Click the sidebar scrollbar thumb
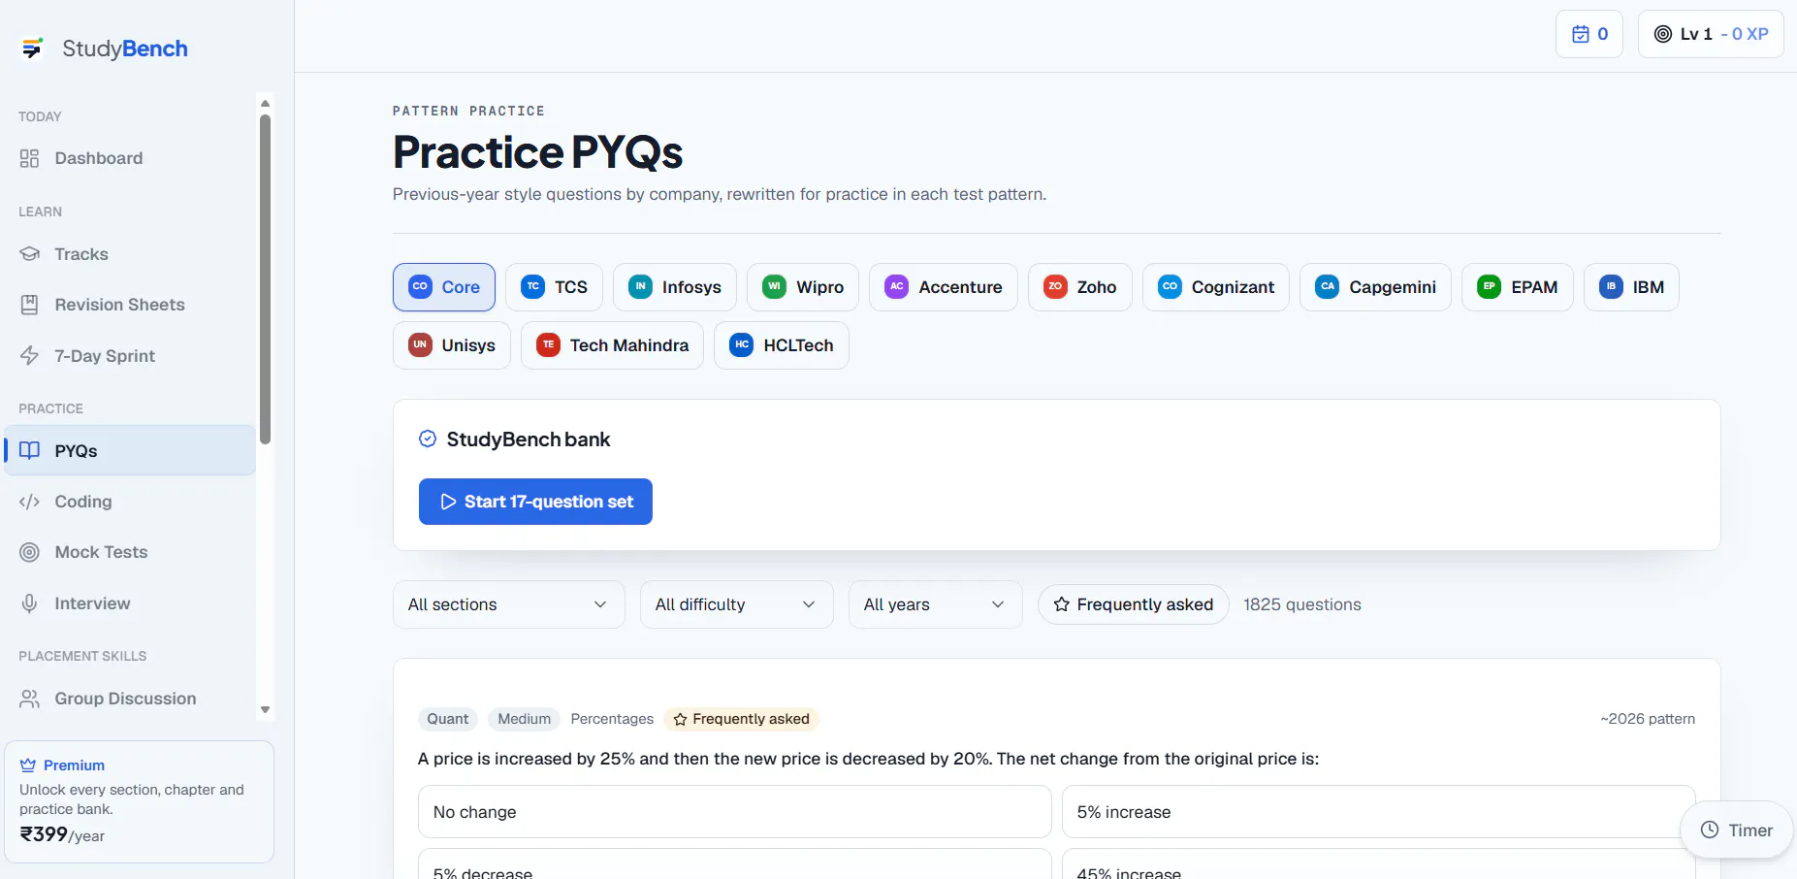 pos(265,279)
